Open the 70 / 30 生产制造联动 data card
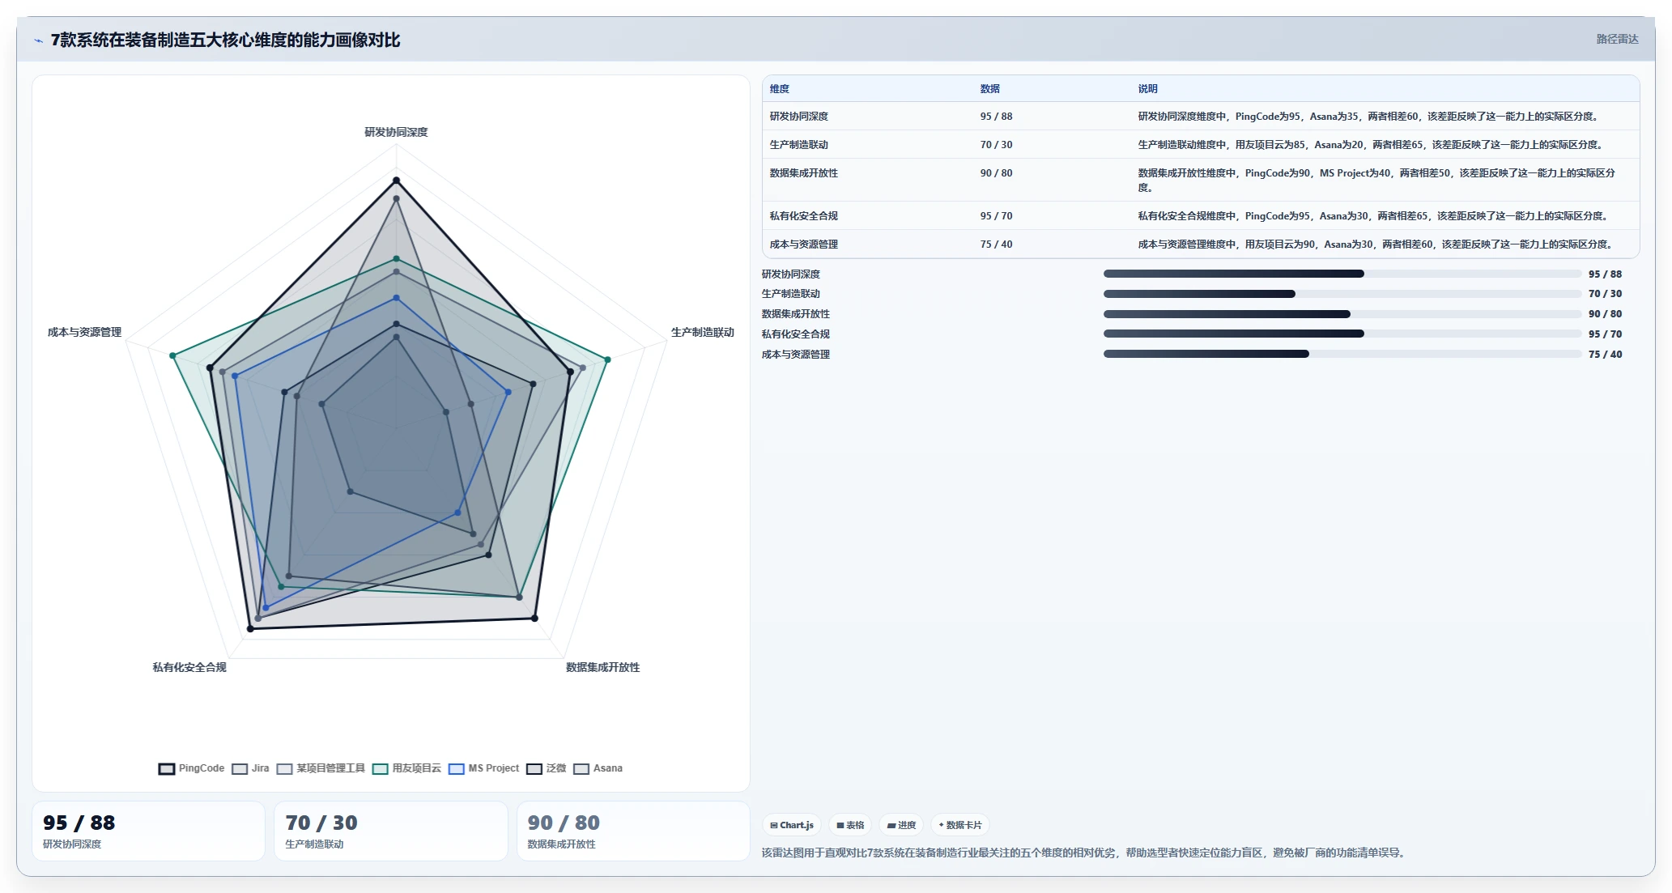 coord(390,831)
